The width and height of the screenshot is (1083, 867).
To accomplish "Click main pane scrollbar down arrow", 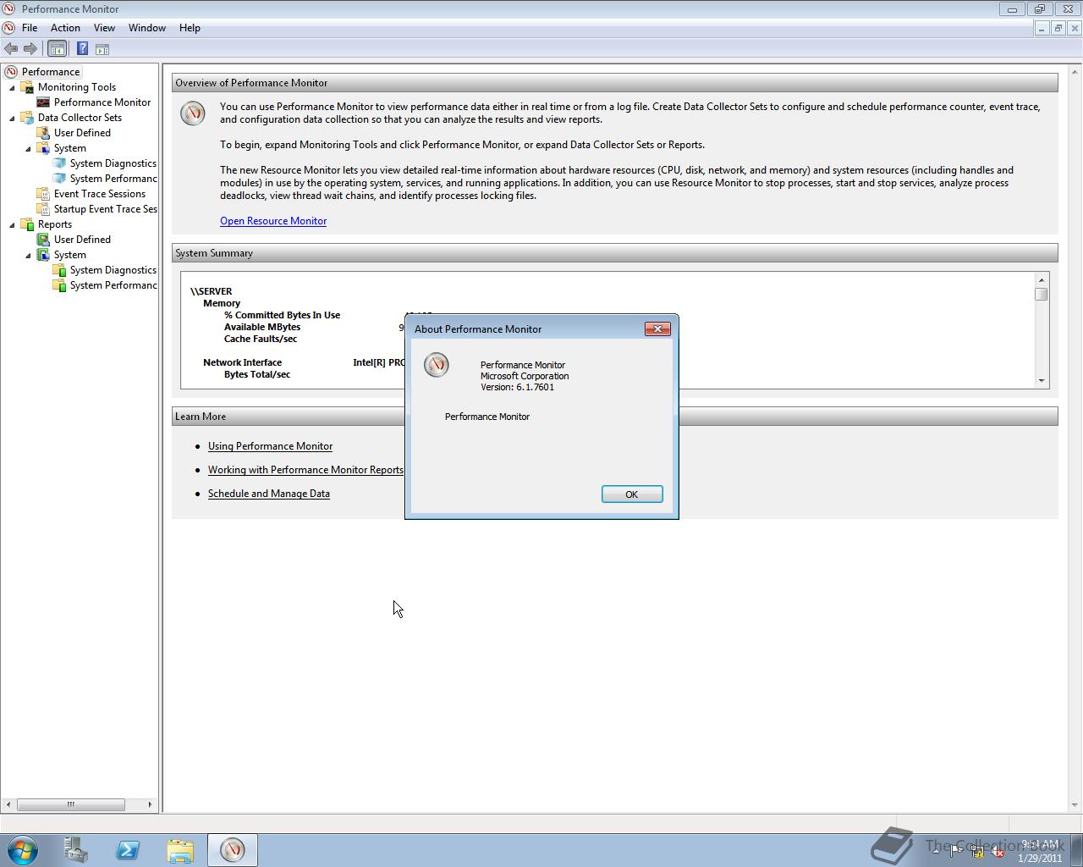I will [x=1075, y=805].
